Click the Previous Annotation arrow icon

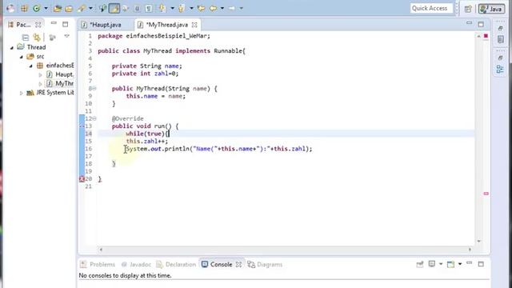[182, 9]
